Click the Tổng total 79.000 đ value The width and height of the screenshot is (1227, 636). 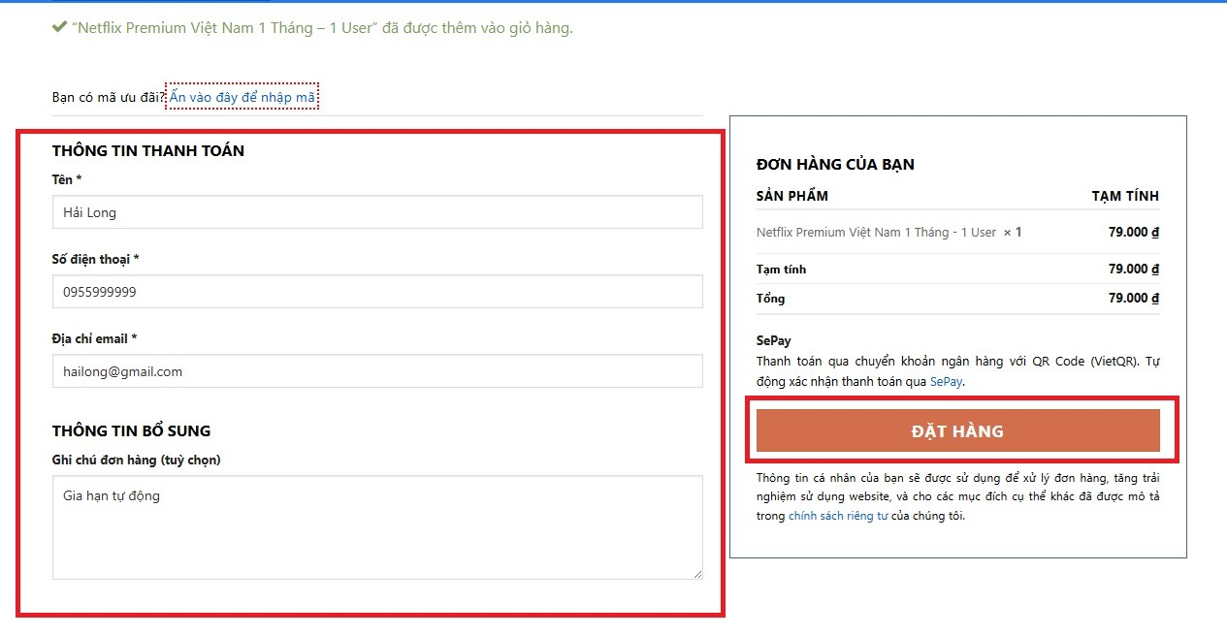tap(1133, 298)
